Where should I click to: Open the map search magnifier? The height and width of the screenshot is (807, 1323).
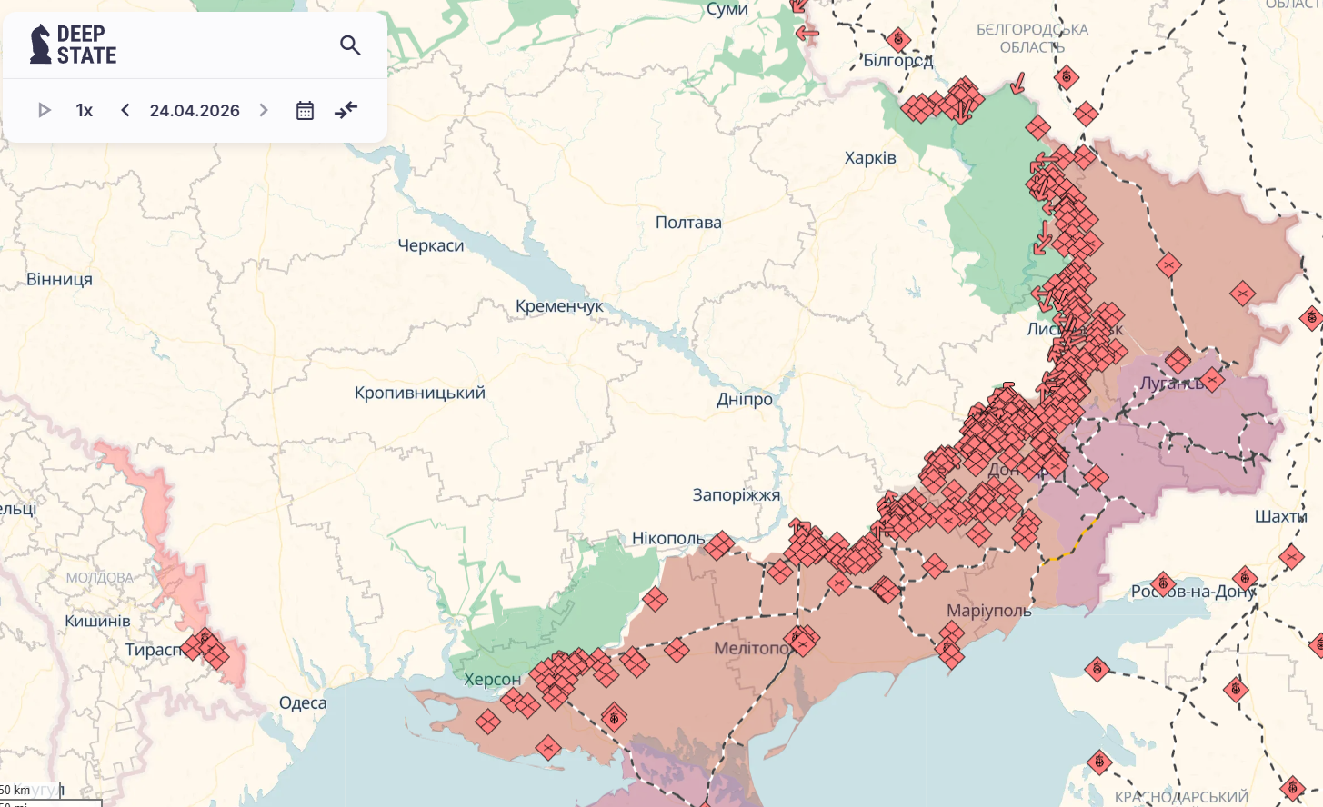[350, 45]
